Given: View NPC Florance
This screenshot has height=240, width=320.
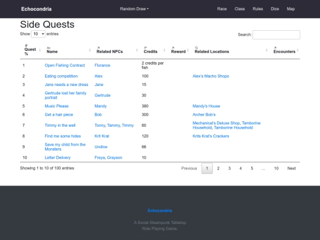Looking at the screenshot, I should [103, 65].
